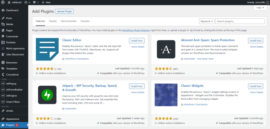Click the Crocoblock crescent icon in sidebar

[x=3, y=75]
